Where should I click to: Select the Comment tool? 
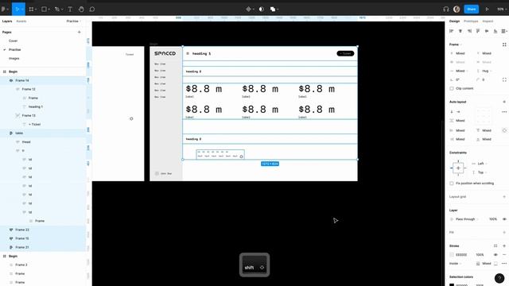[92, 9]
